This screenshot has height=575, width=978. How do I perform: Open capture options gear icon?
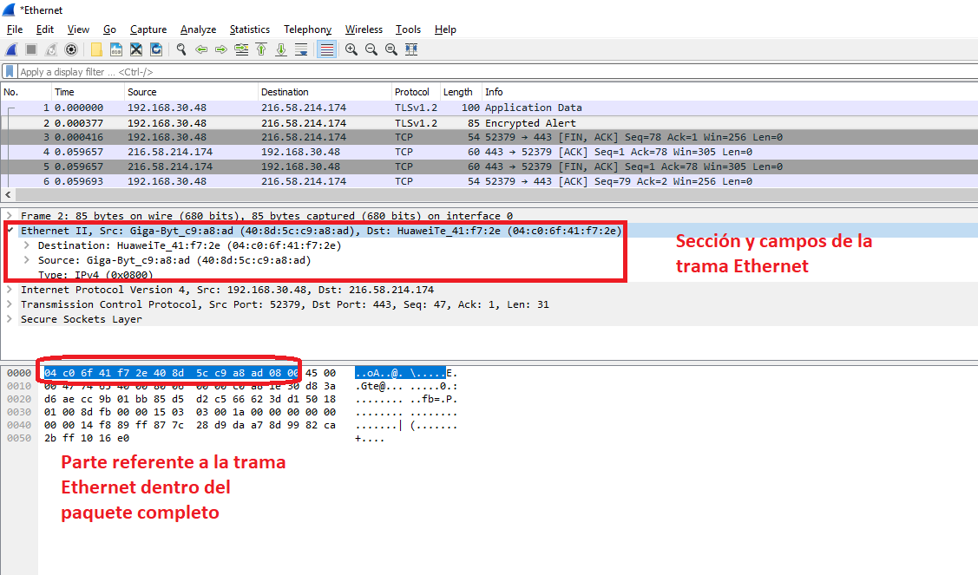click(71, 49)
